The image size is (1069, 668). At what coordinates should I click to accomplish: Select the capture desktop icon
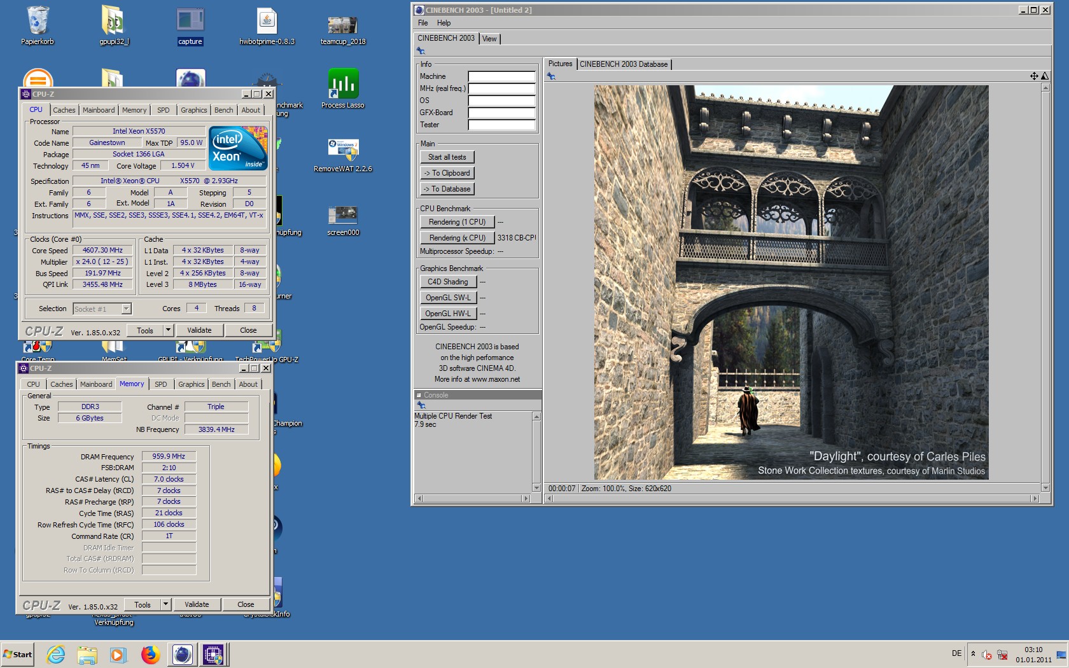click(190, 25)
